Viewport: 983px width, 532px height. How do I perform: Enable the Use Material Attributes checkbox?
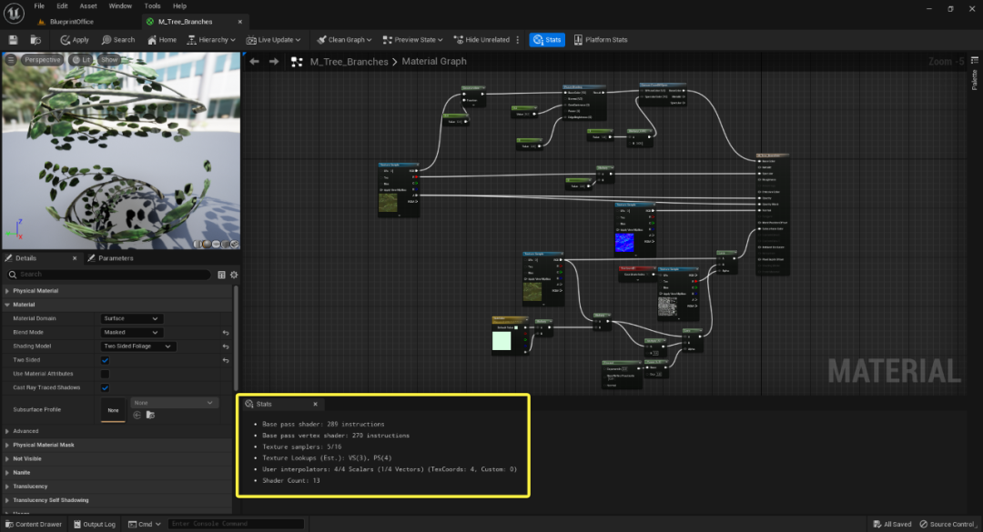point(106,374)
